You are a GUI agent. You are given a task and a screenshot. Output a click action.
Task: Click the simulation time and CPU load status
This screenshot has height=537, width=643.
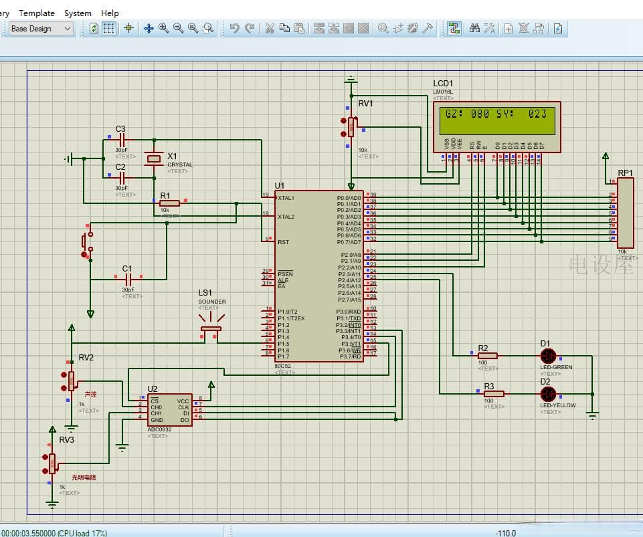point(54,533)
